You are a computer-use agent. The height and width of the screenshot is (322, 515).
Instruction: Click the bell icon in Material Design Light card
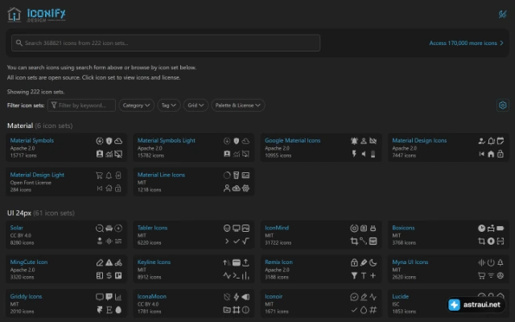(x=109, y=175)
